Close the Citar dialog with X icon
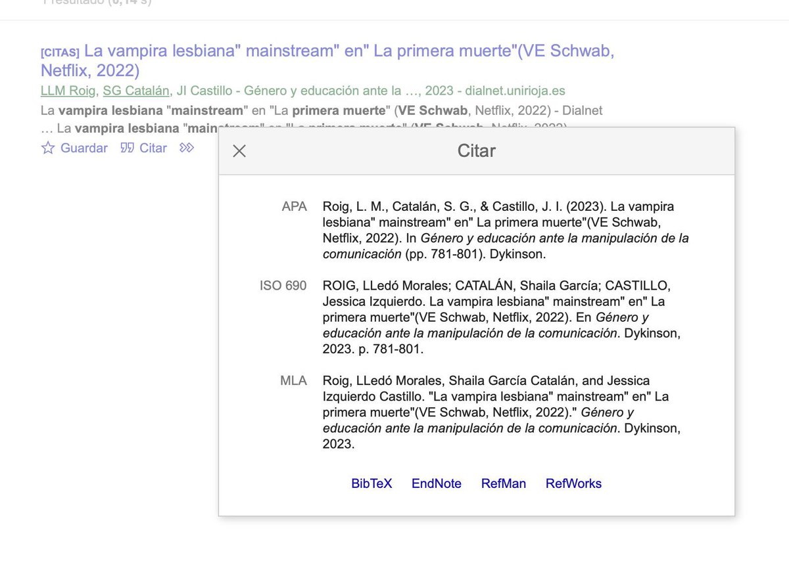Screen dimensions: 789x574 tap(239, 151)
